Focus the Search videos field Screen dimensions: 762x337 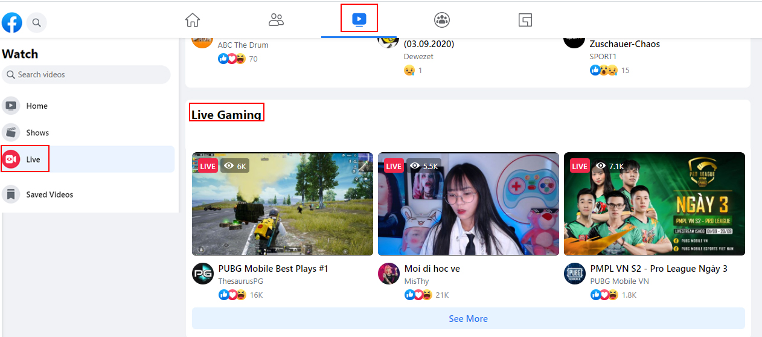click(86, 74)
